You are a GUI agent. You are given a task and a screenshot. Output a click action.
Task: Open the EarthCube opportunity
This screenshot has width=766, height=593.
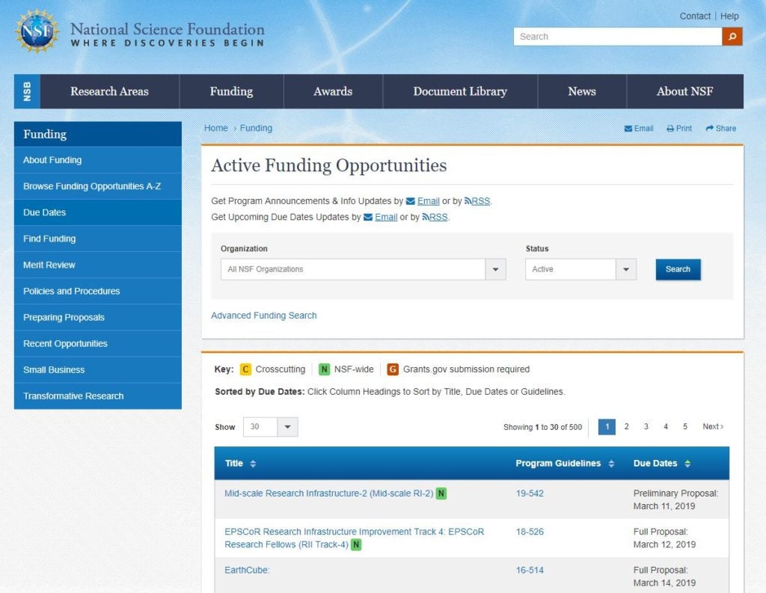point(247,570)
